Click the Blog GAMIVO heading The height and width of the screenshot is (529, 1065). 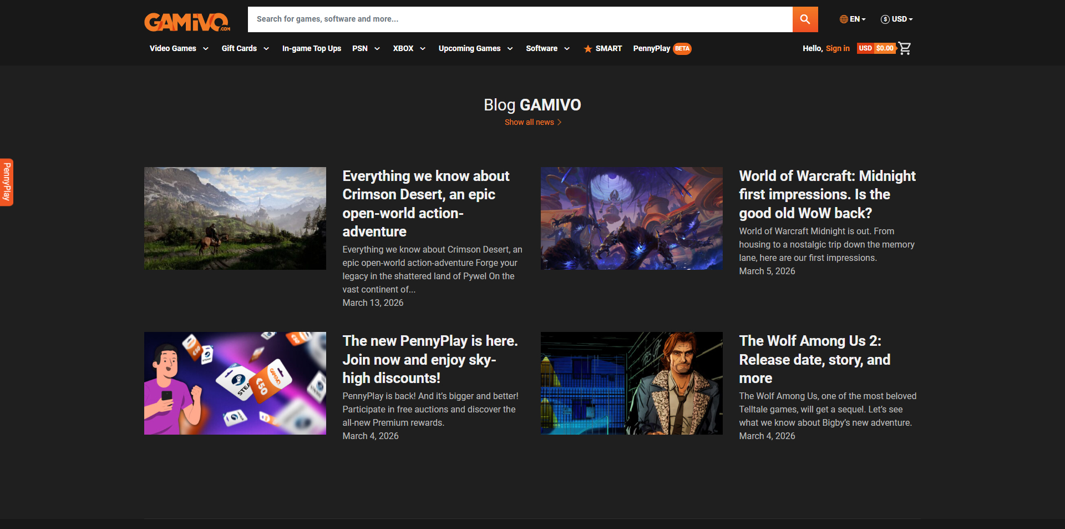tap(532, 105)
